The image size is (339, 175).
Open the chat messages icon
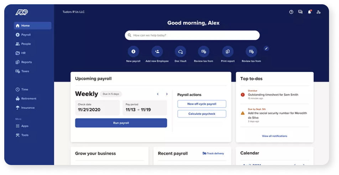pos(300,12)
